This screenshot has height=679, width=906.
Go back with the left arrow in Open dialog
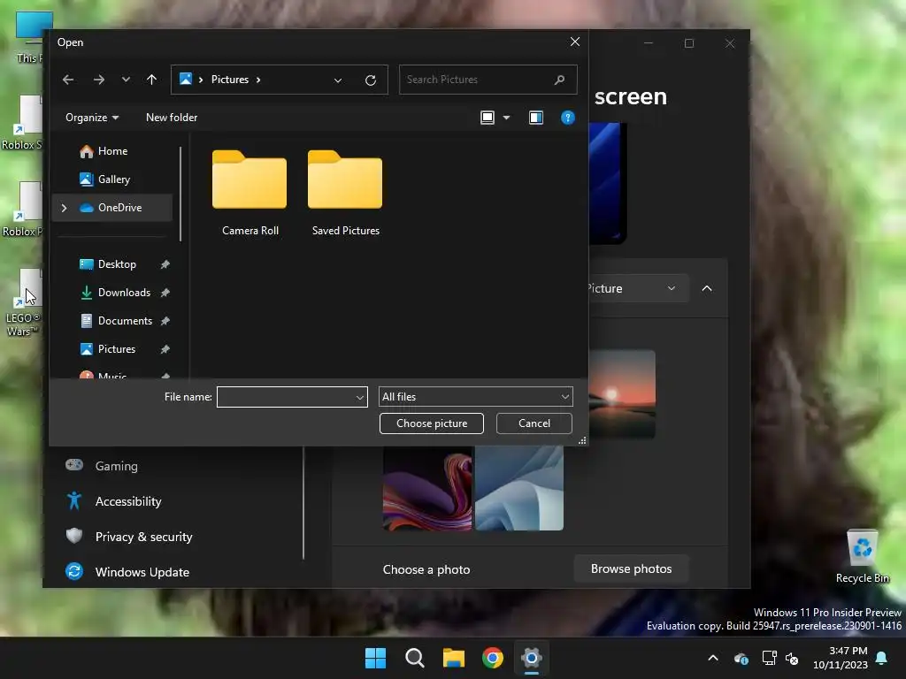[x=68, y=80]
